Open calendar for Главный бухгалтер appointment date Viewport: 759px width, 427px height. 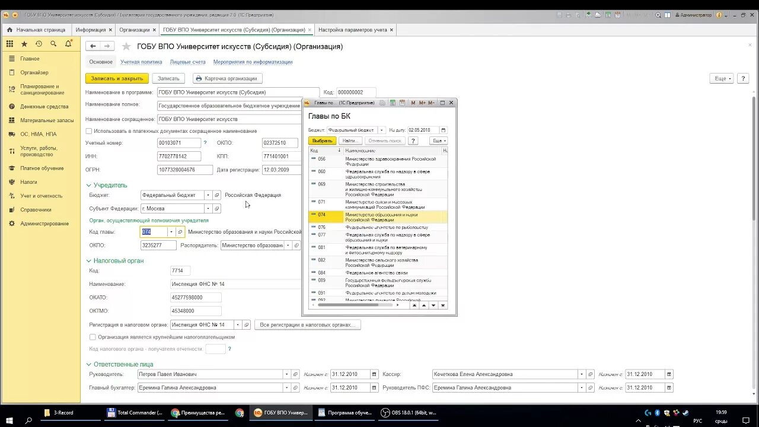tap(374, 388)
